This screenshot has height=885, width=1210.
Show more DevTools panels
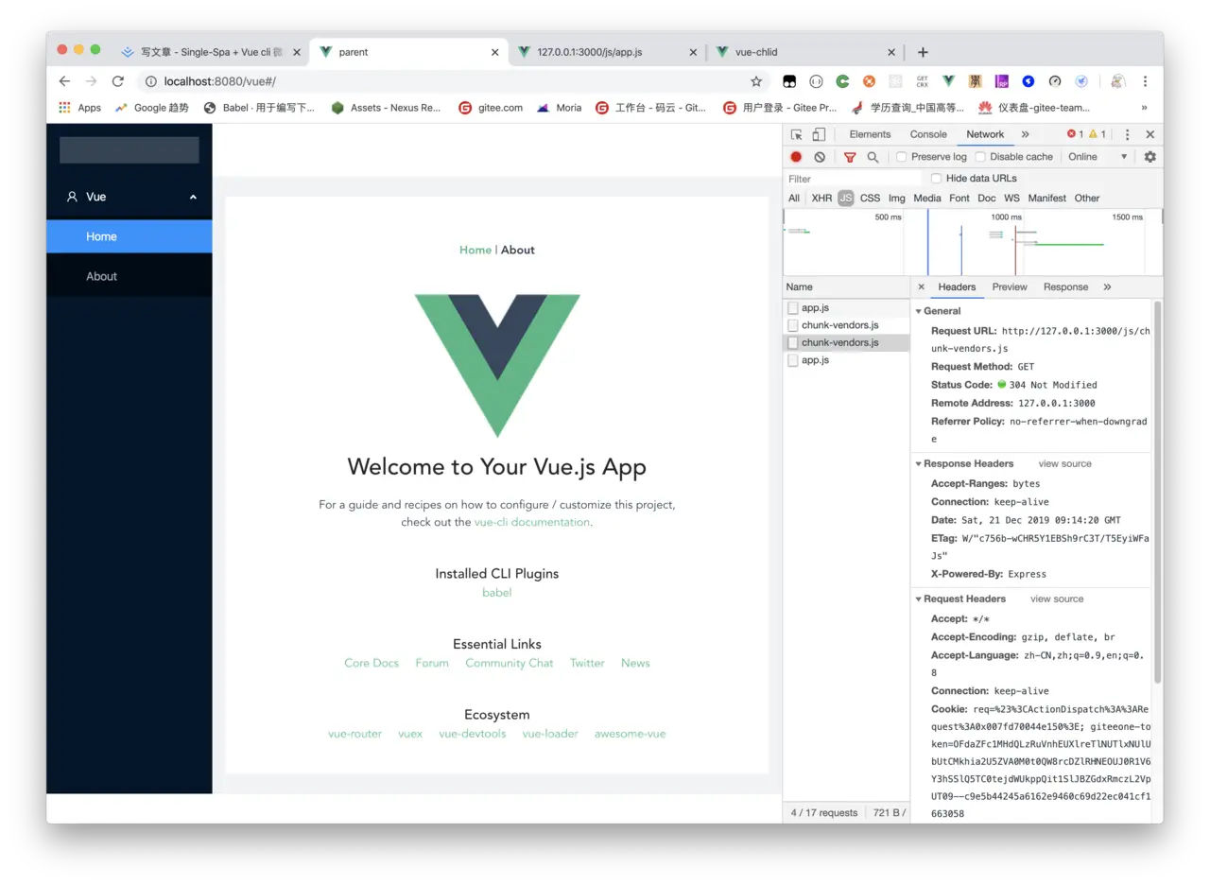[x=1025, y=134]
